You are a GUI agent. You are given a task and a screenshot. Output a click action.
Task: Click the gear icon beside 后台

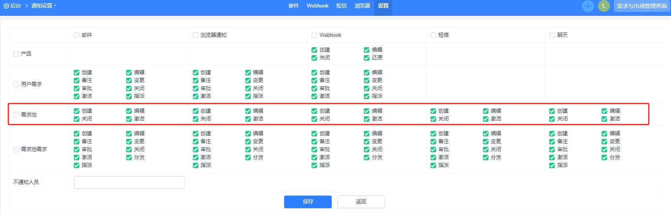click(x=6, y=6)
